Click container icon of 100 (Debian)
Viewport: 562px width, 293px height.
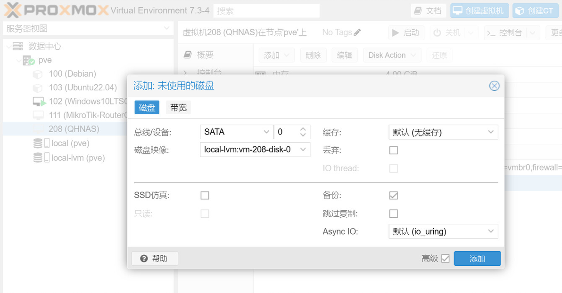pos(38,74)
